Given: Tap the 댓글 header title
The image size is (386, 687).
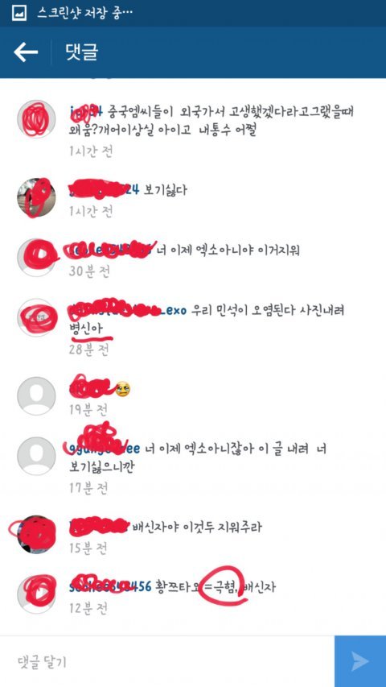Looking at the screenshot, I should tap(82, 52).
